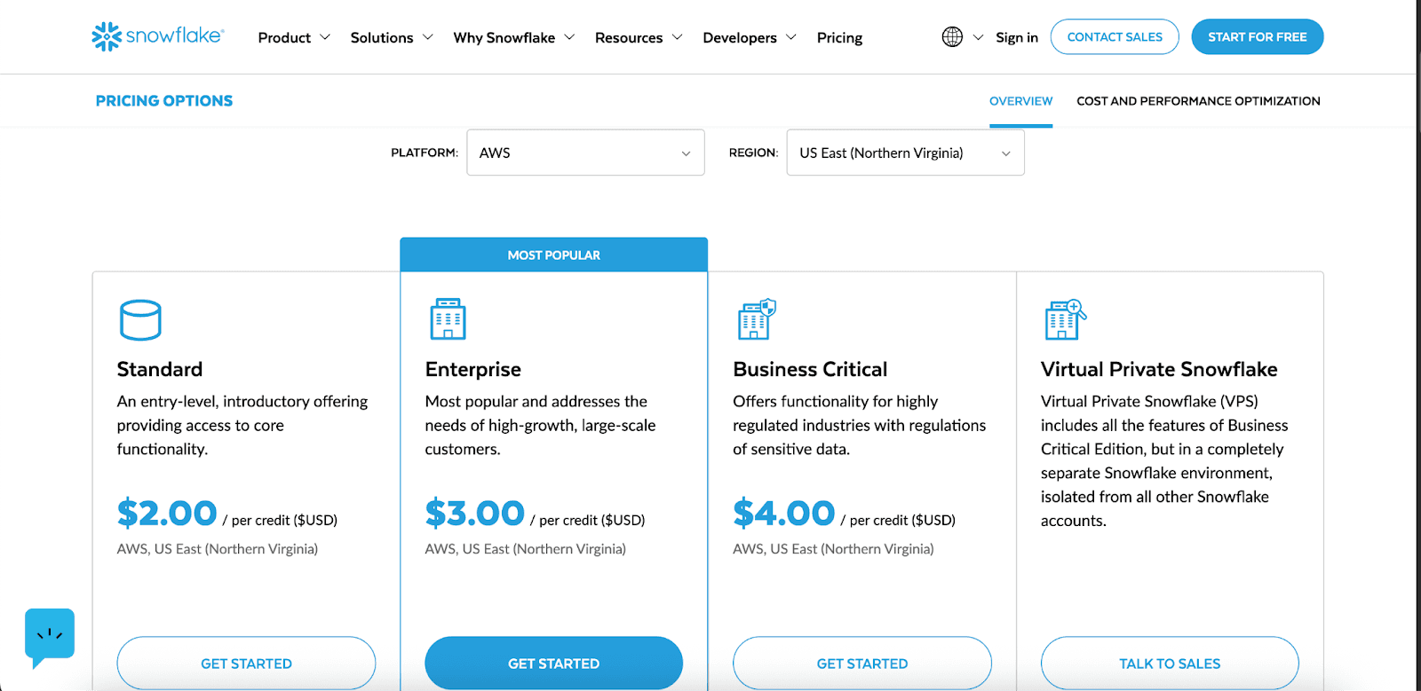Click the Business Critical title

[810, 369]
